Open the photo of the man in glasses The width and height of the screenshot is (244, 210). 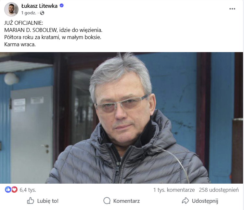[122, 118]
